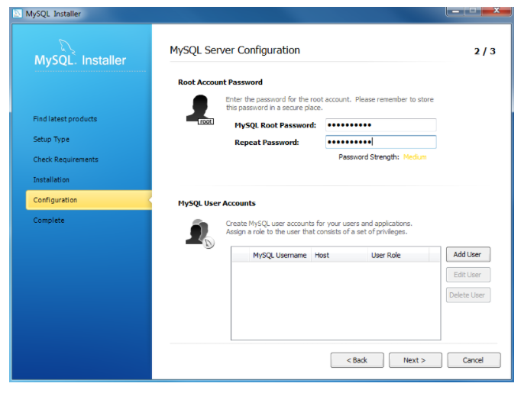
Task: Proceed with the Next > button
Action: (415, 360)
